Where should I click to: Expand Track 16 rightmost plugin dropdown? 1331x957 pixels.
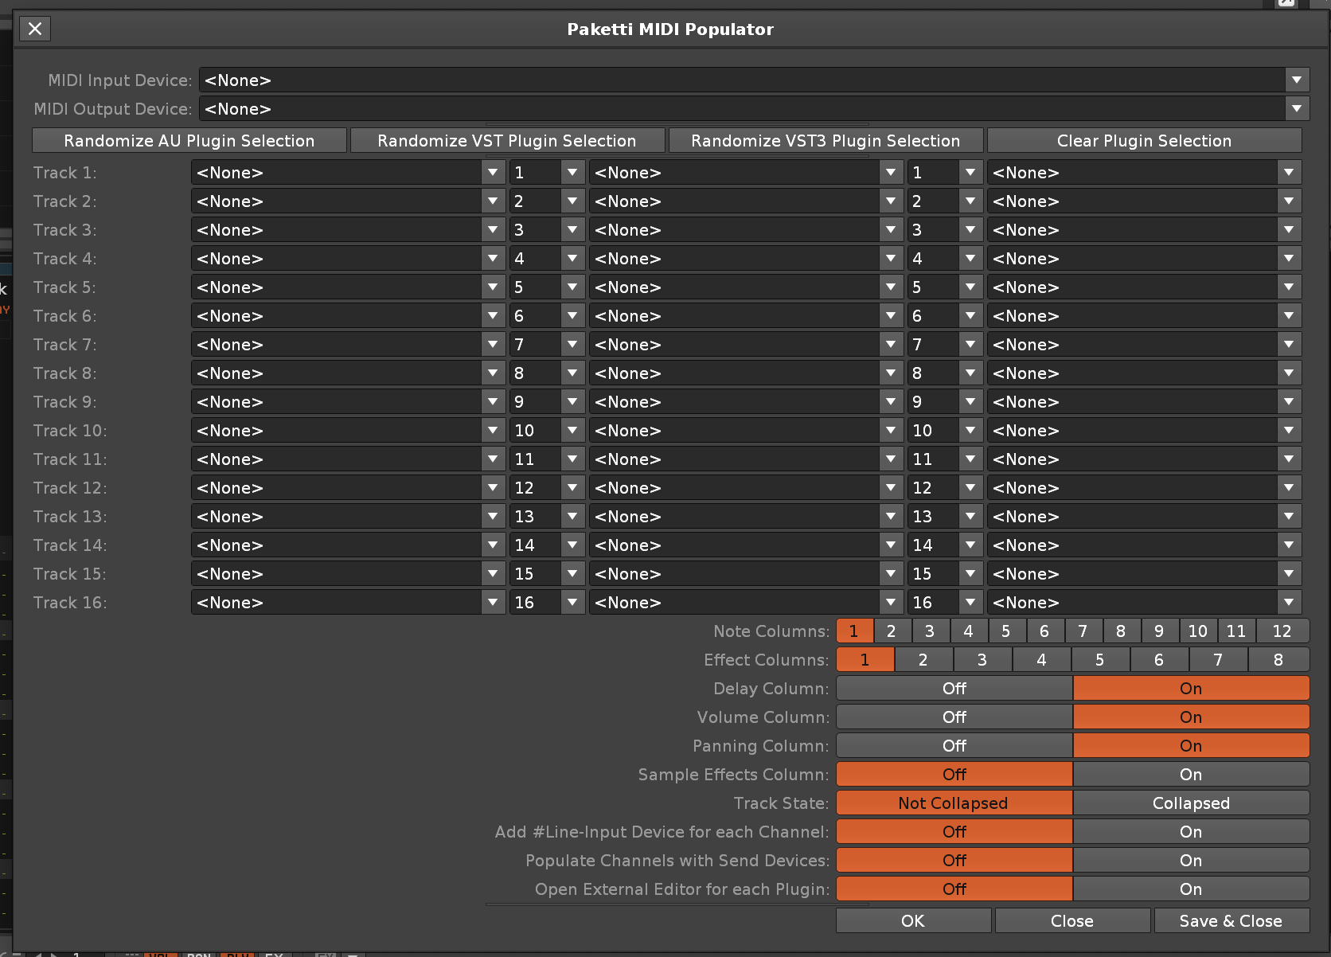point(1288,603)
